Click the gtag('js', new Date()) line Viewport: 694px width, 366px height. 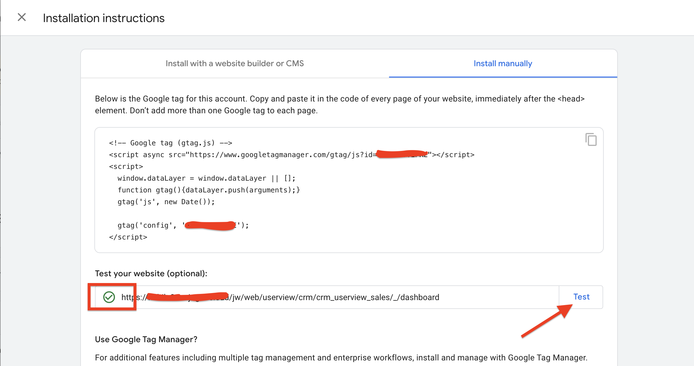point(166,202)
